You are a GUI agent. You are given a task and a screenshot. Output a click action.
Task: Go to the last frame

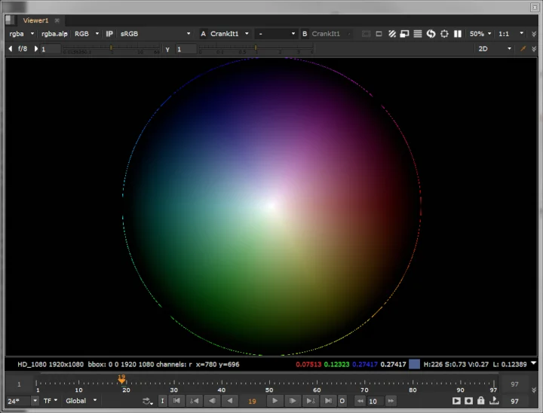pyautogui.click(x=328, y=401)
